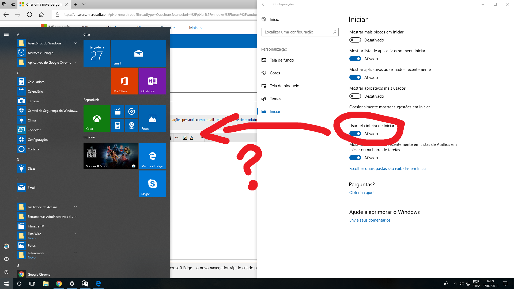Toggle Mostrar lista de aplicativos switch
Image resolution: width=514 pixels, height=289 pixels.
355,59
